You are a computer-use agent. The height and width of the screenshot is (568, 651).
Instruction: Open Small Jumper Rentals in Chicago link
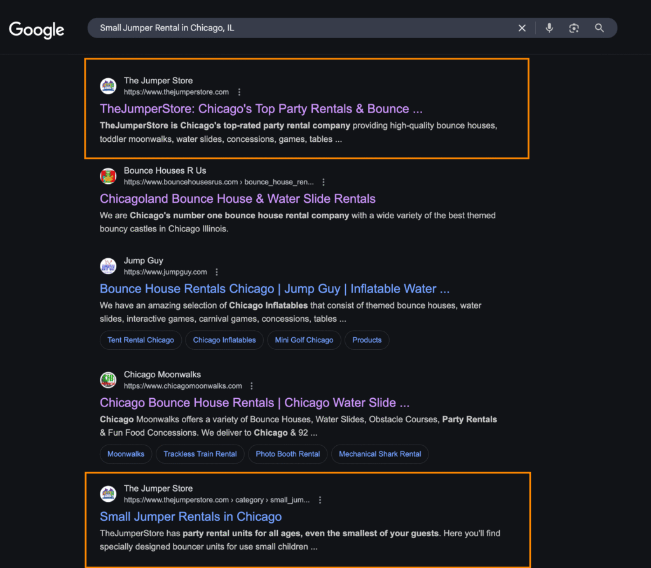point(191,516)
